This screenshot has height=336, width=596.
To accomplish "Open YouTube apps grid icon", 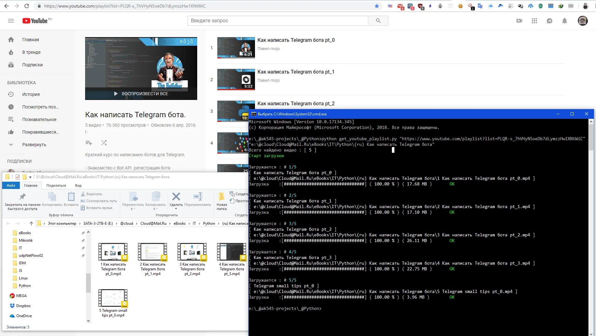I will click(x=534, y=21).
